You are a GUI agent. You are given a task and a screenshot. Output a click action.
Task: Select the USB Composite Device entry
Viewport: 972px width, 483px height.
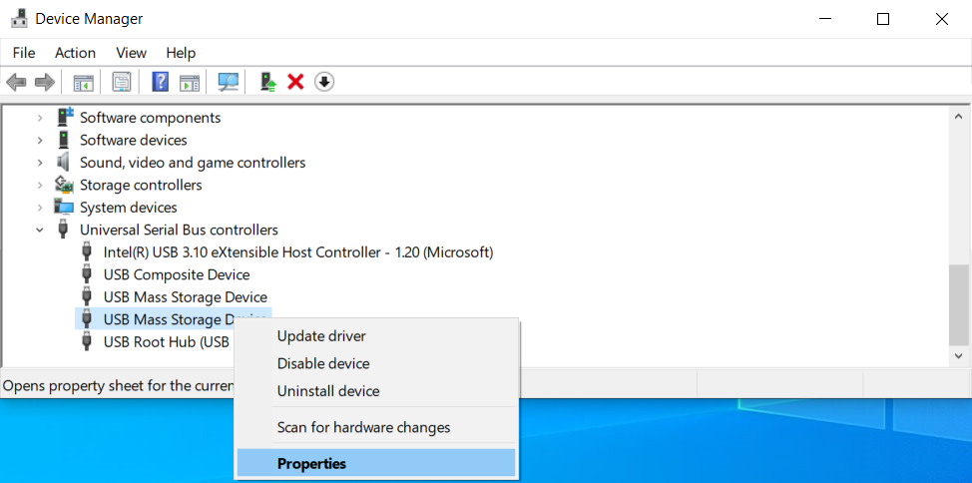pos(177,274)
